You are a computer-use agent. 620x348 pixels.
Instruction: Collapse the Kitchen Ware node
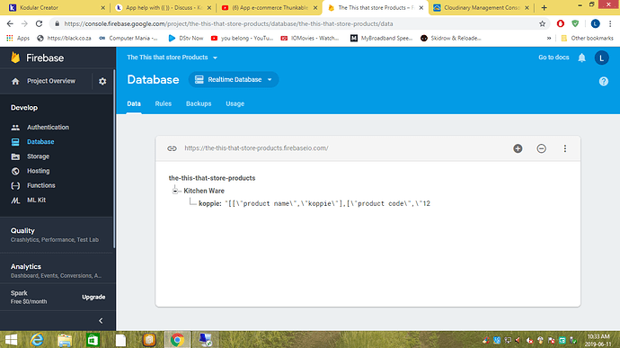[175, 191]
